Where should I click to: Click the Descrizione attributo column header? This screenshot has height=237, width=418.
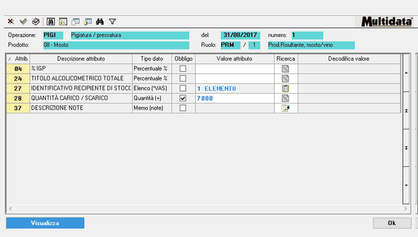[81, 59]
